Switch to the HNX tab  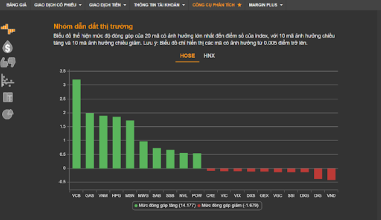209,56
